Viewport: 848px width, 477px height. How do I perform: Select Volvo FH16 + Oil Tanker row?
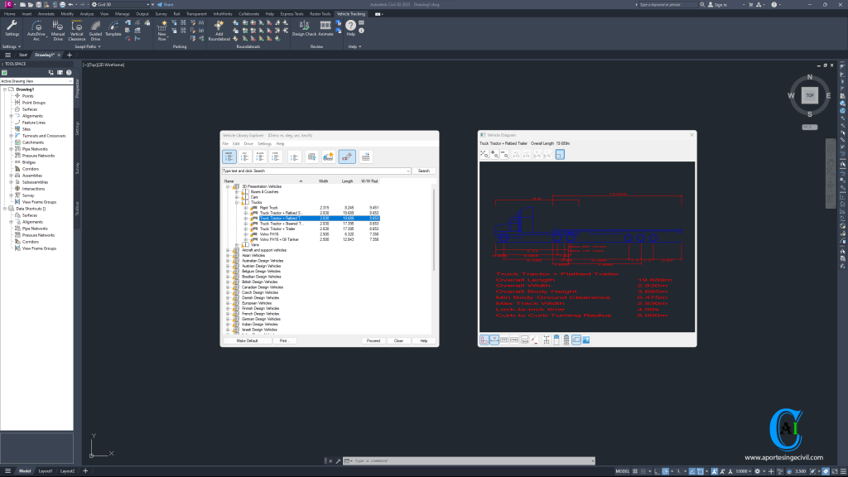point(280,239)
